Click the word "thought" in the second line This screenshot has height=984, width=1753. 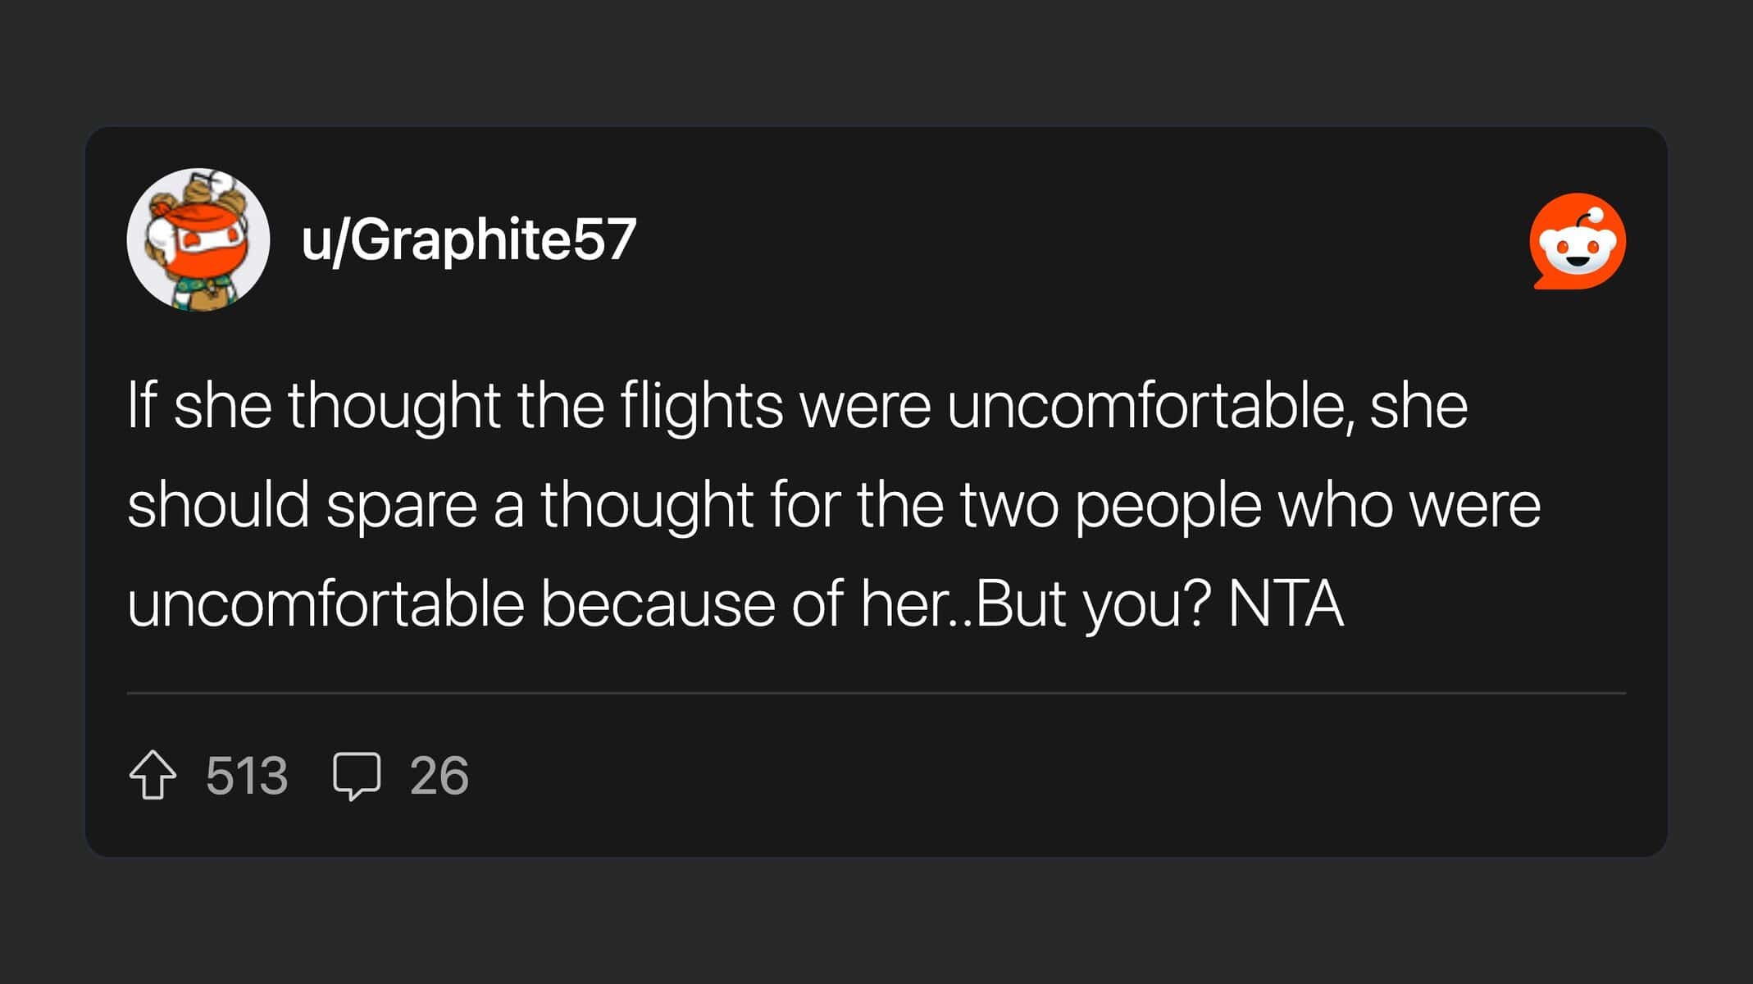(646, 505)
